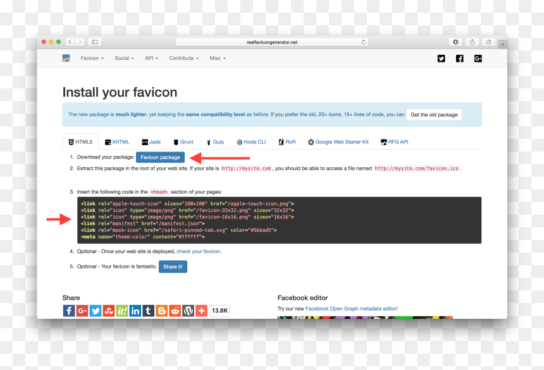Viewport: 544px width, 370px height.
Task: Click Get the old package button
Action: (x=434, y=115)
